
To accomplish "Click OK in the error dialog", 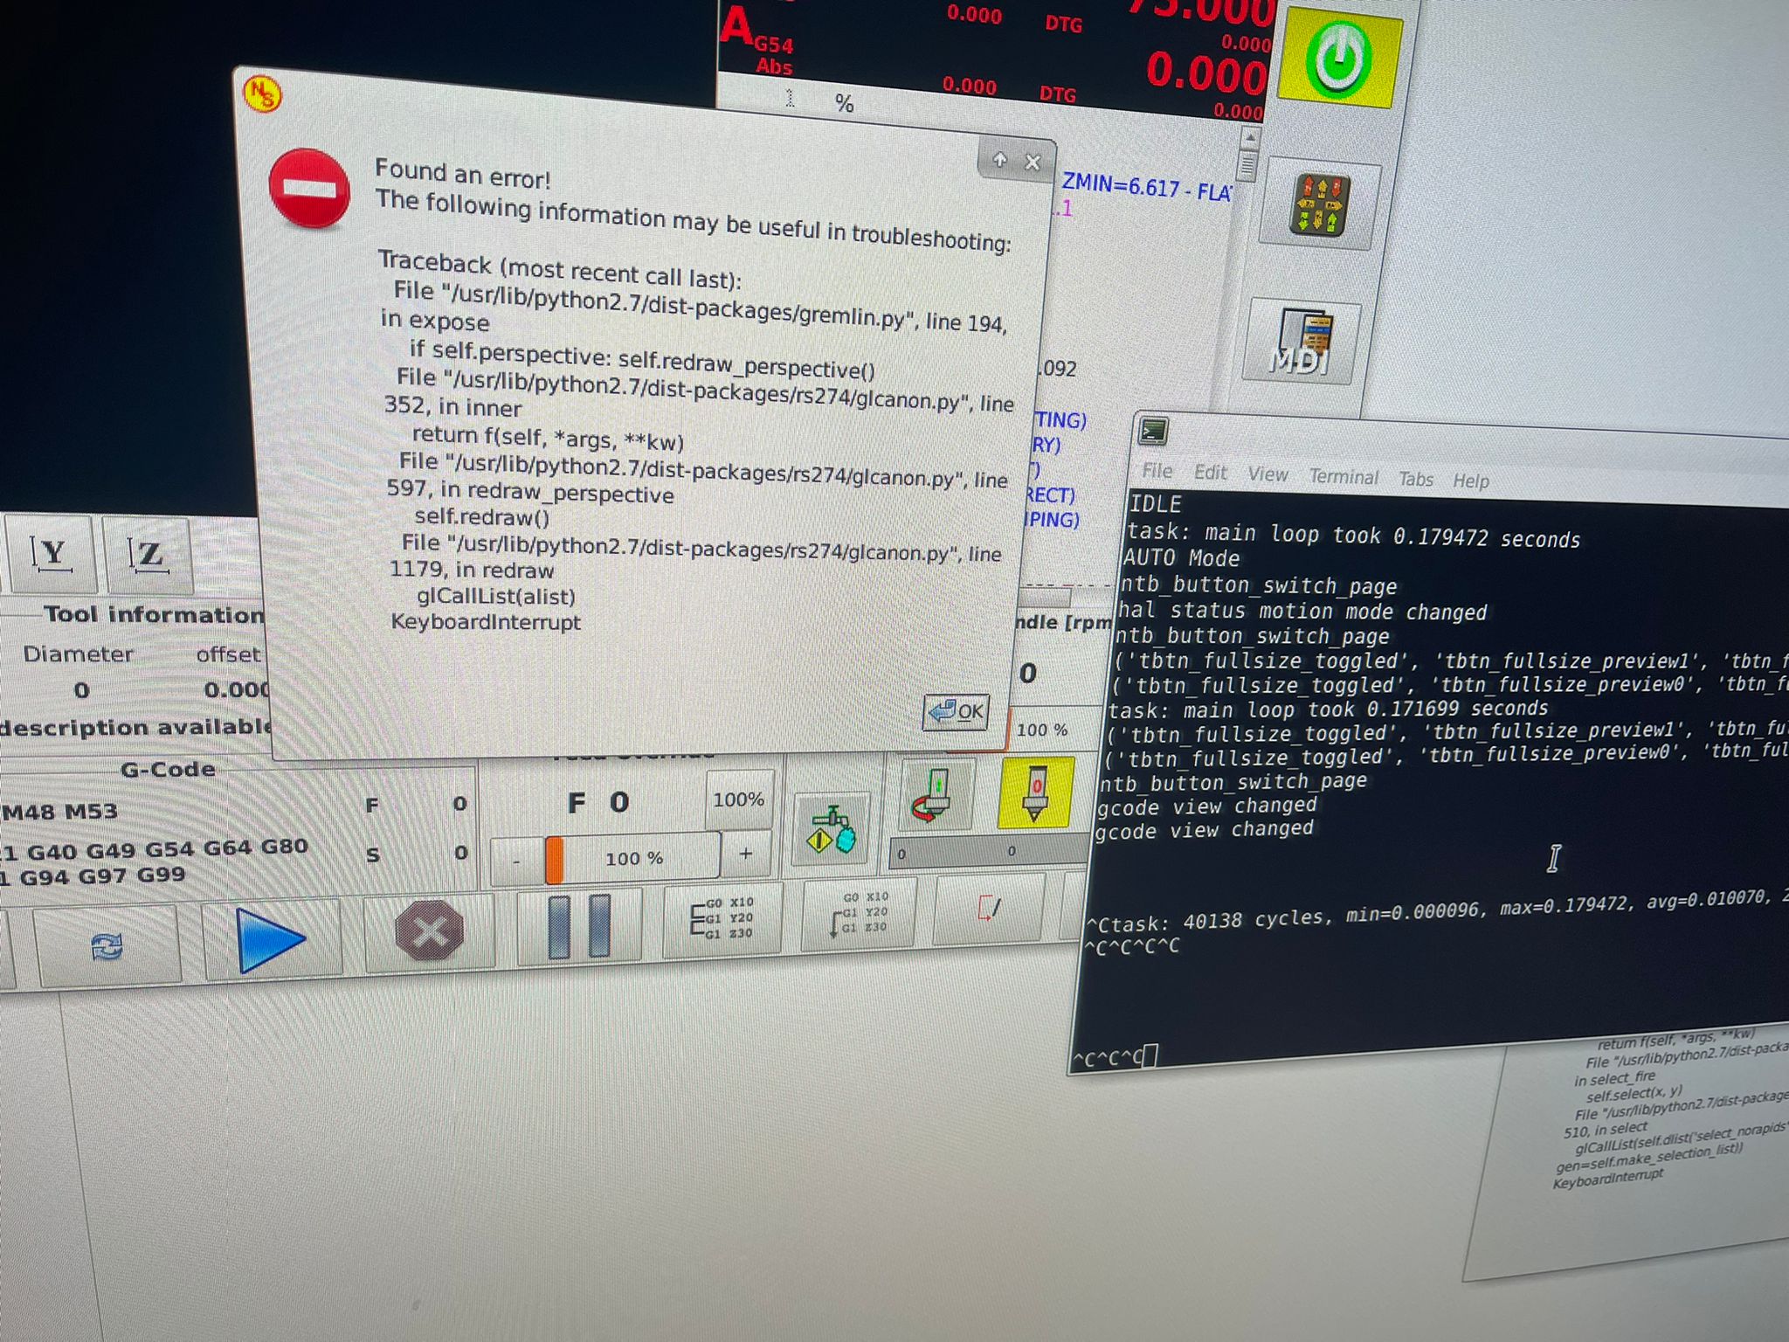I will 957,712.
